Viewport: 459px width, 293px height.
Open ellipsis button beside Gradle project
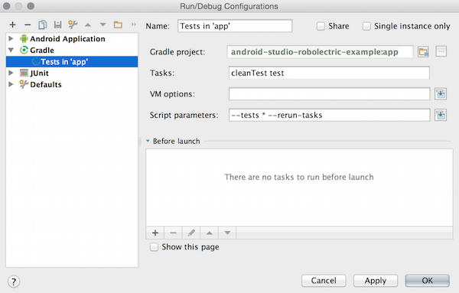click(x=441, y=51)
